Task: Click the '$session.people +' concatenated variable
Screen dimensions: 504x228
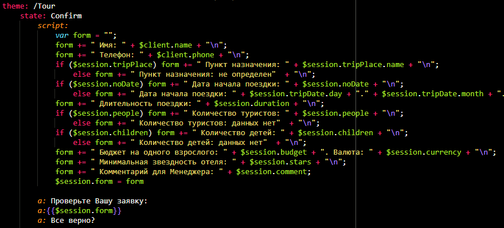Action: click(x=340, y=113)
